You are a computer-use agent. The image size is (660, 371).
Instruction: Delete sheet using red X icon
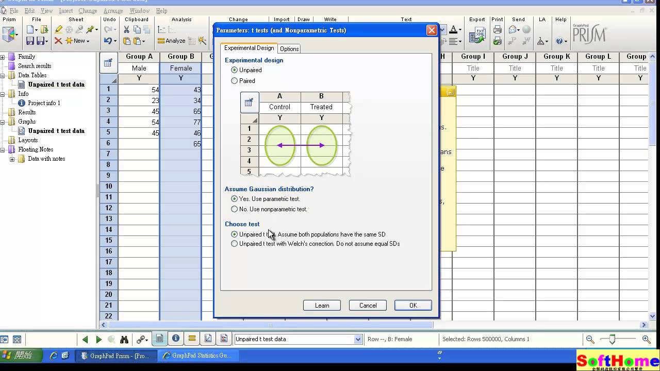tap(58, 41)
